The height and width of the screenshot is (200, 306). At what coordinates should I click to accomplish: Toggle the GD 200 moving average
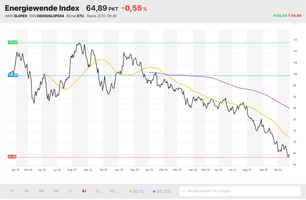pyautogui.click(x=162, y=191)
